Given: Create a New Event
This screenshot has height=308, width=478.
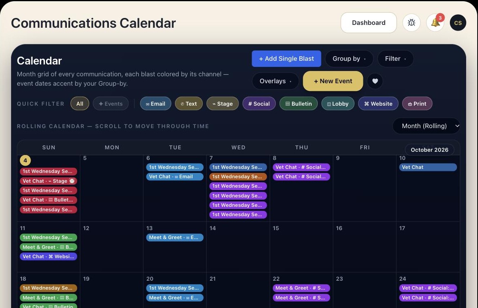Looking at the screenshot, I should pyautogui.click(x=333, y=81).
